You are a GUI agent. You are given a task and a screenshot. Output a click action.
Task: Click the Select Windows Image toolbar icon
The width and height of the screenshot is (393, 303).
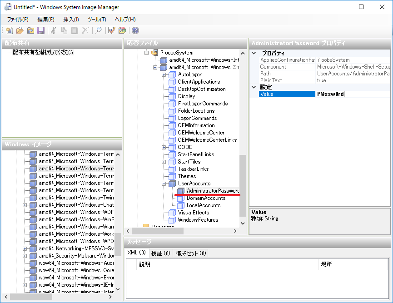click(30, 30)
